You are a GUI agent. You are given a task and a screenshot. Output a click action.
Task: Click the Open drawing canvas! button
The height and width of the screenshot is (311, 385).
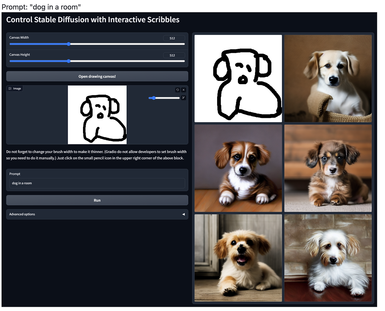[x=97, y=76]
